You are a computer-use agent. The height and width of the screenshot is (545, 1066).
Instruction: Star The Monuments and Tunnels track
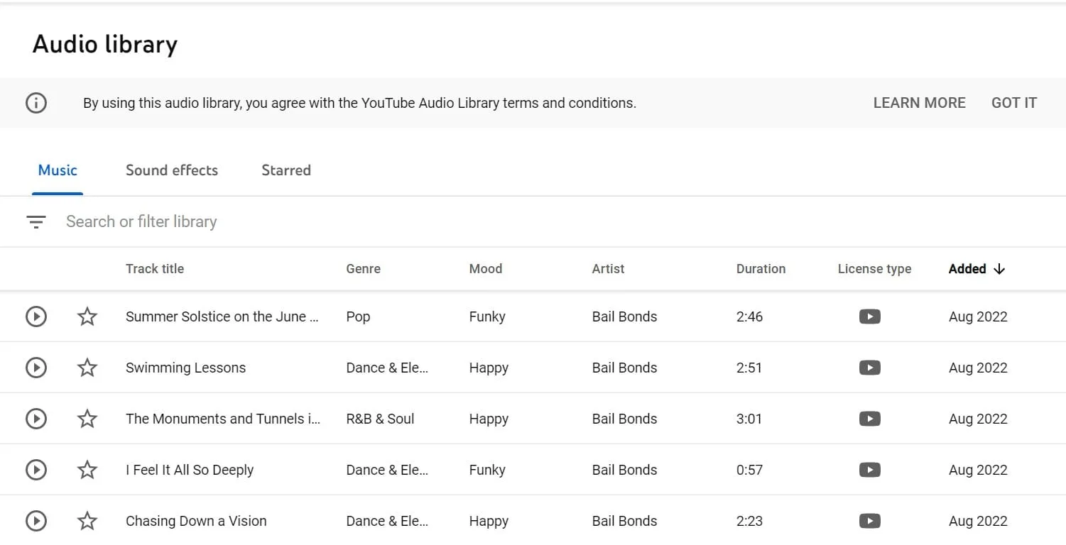(x=87, y=419)
